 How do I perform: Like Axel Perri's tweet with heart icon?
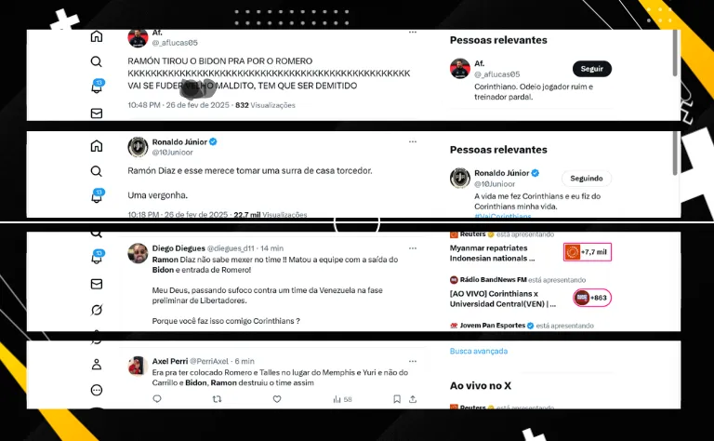coord(277,399)
